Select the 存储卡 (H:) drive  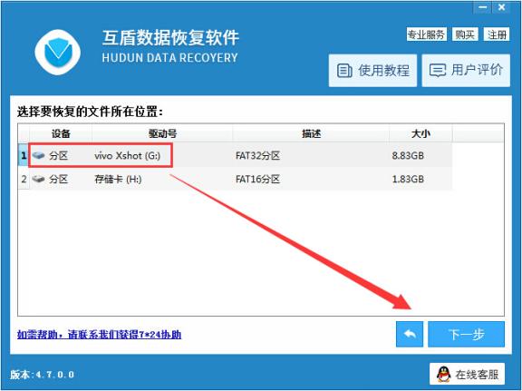118,180
